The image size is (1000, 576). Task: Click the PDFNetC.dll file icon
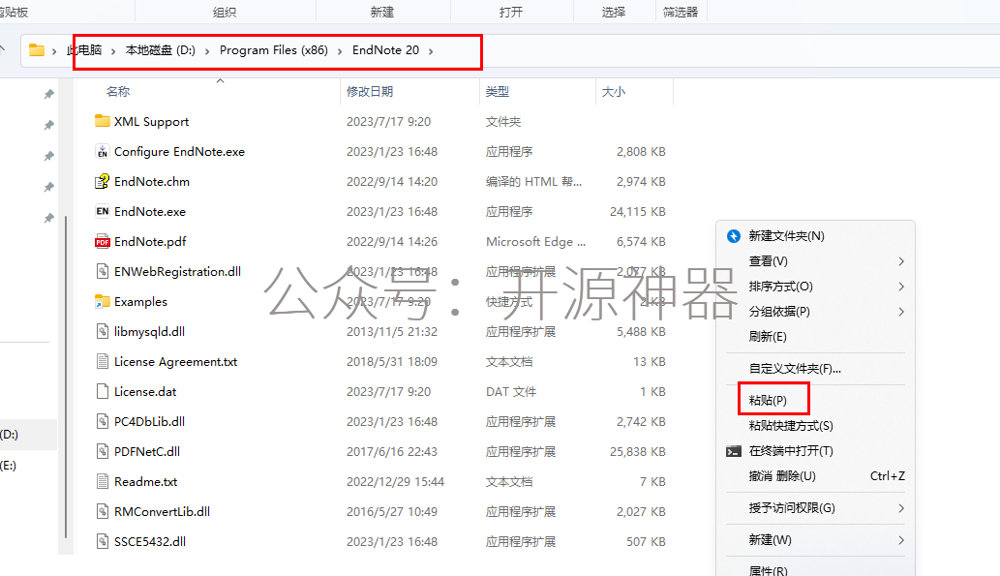point(102,451)
